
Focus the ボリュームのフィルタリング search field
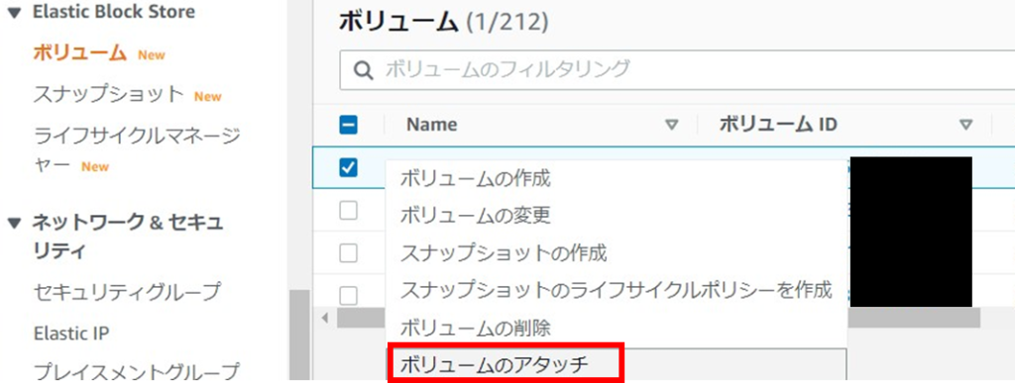tap(677, 69)
